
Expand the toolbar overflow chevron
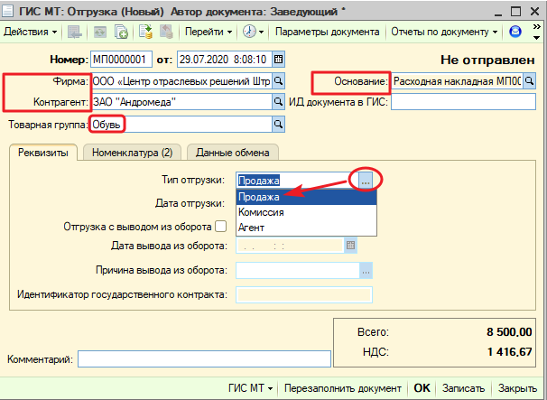click(536, 32)
